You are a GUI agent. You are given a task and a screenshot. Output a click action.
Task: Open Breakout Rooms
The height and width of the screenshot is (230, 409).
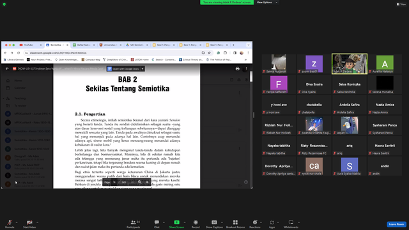pos(235,224)
